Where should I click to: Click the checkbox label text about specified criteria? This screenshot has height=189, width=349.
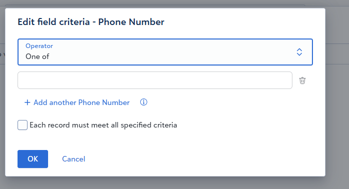tap(103, 125)
